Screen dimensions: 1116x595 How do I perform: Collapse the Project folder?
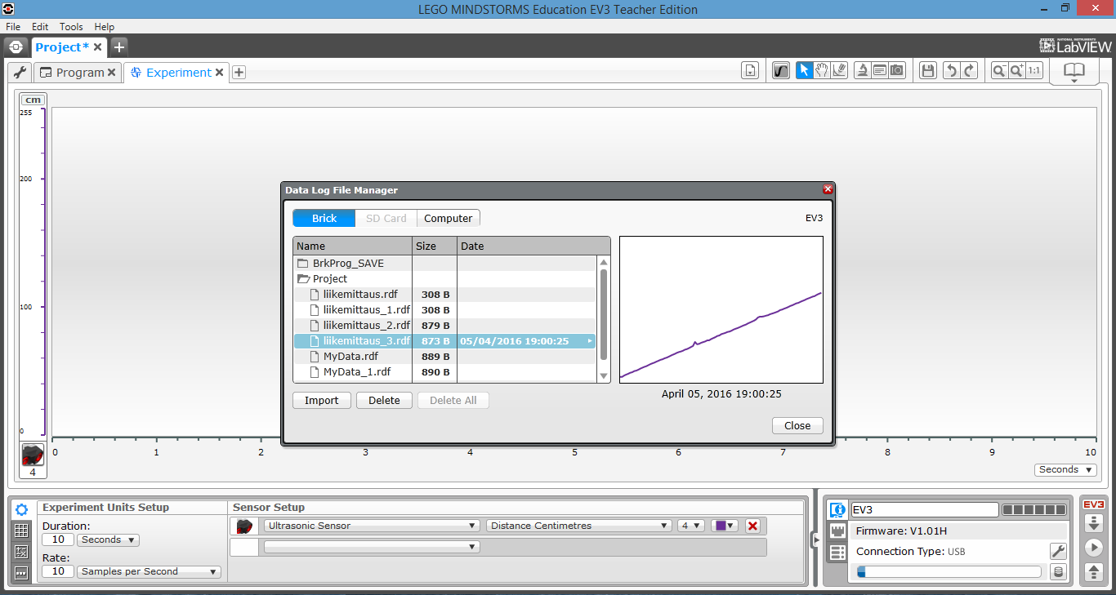point(303,279)
